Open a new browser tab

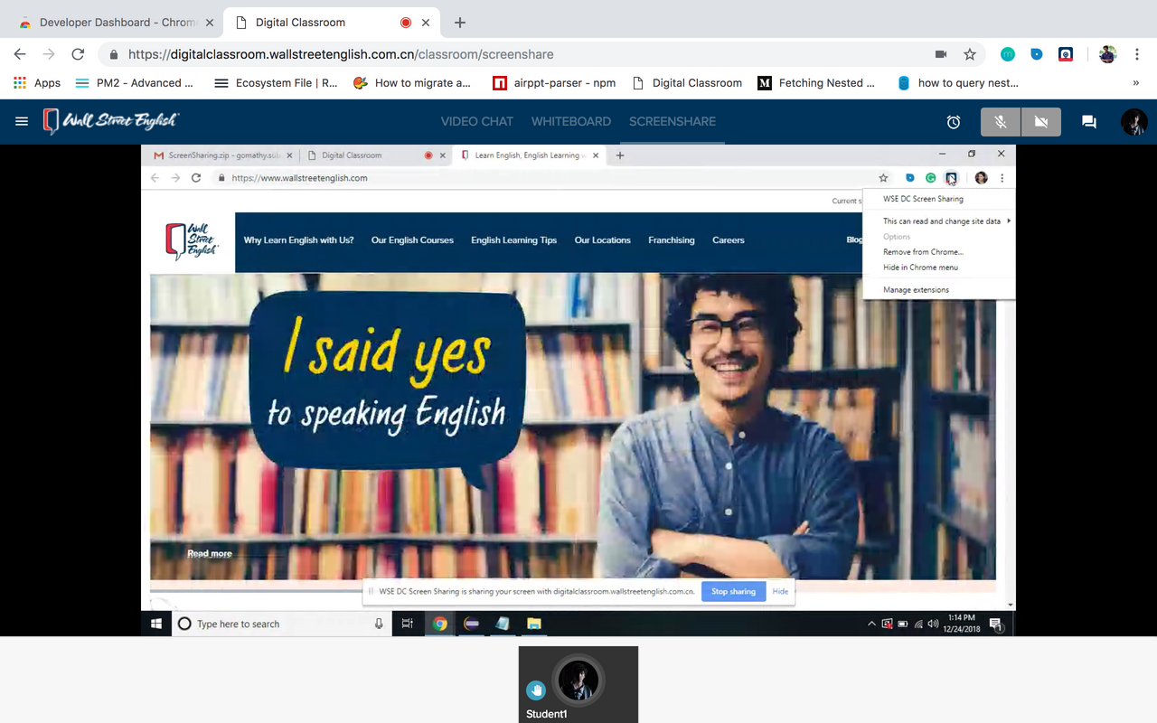pos(460,23)
